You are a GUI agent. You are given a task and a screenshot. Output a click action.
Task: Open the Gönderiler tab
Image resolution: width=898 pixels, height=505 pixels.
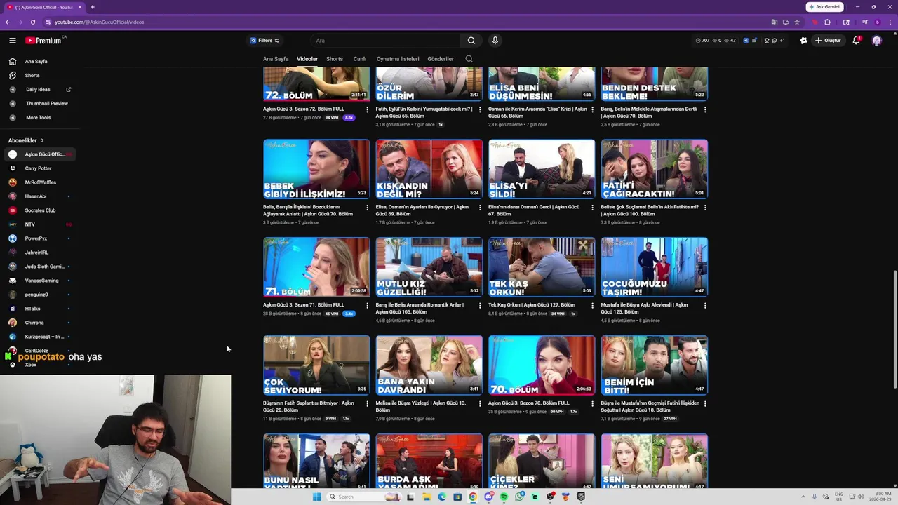tap(441, 59)
